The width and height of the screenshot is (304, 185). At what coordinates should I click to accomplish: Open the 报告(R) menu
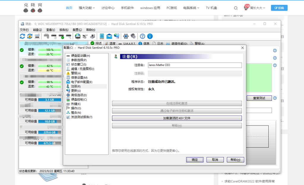tap(64, 30)
